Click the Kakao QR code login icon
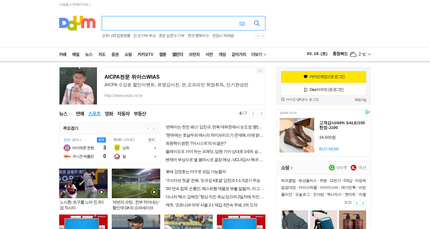The image size is (430, 229). tap(283, 99)
